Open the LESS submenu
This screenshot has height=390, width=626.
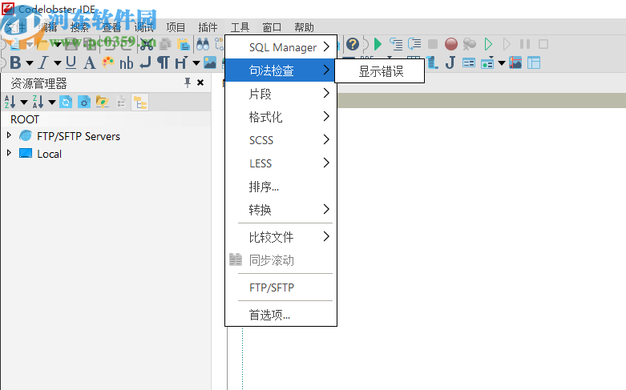pyautogui.click(x=281, y=163)
